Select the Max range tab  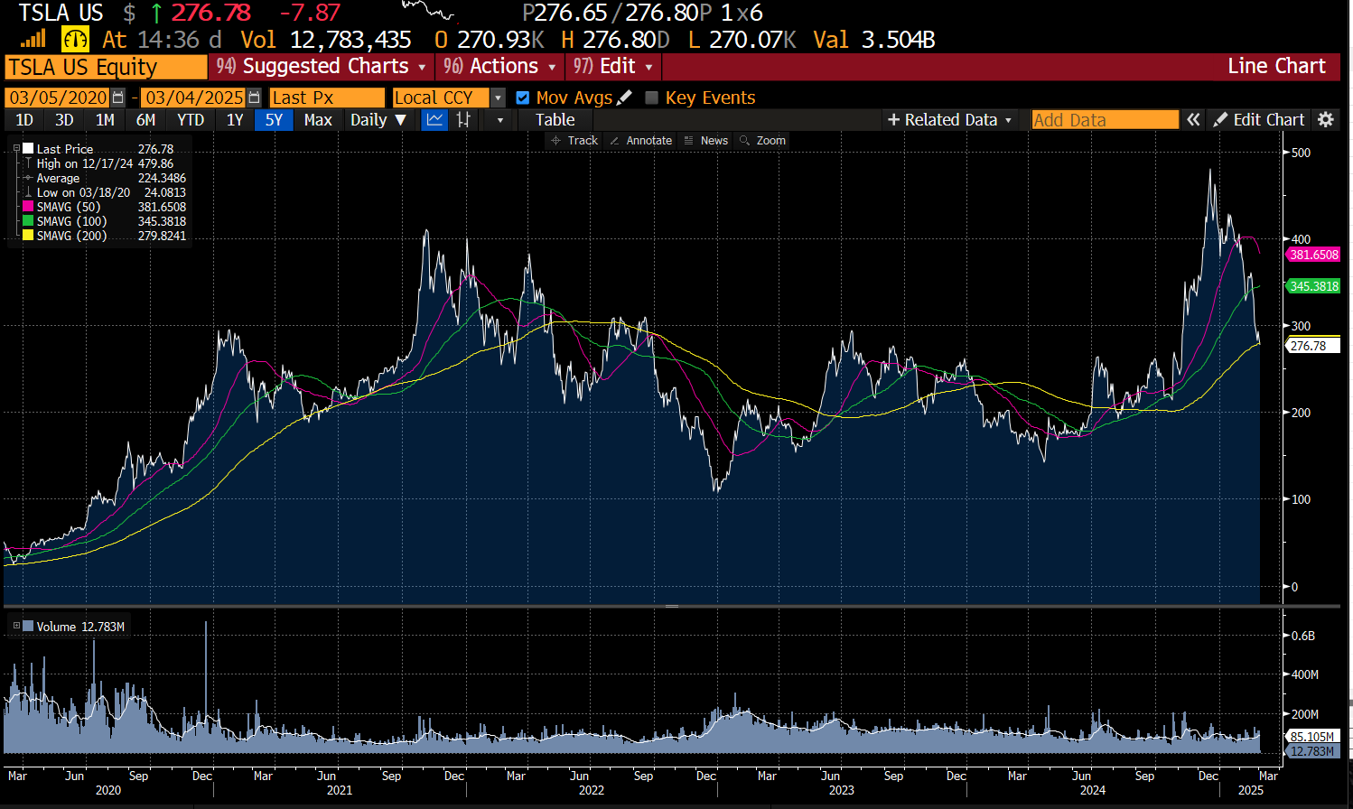click(318, 119)
